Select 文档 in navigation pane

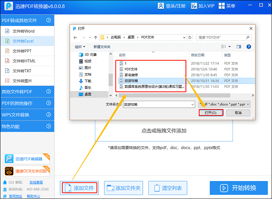click(85, 74)
